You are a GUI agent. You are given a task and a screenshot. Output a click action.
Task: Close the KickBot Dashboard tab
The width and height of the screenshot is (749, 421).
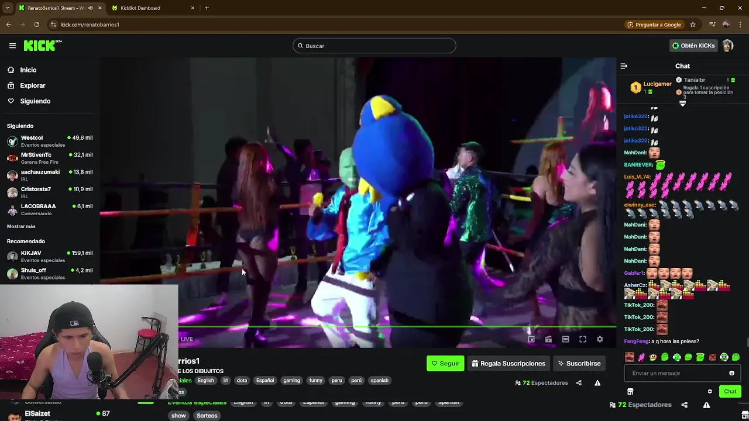click(193, 8)
